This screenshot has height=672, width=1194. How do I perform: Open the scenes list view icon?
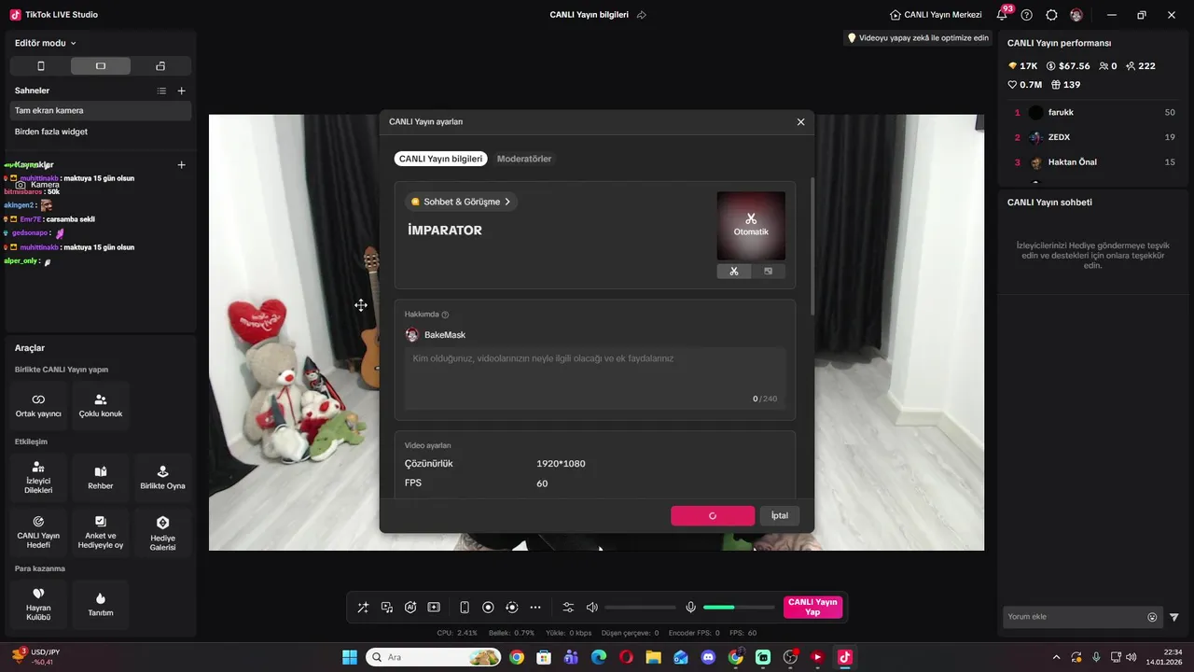click(x=161, y=91)
